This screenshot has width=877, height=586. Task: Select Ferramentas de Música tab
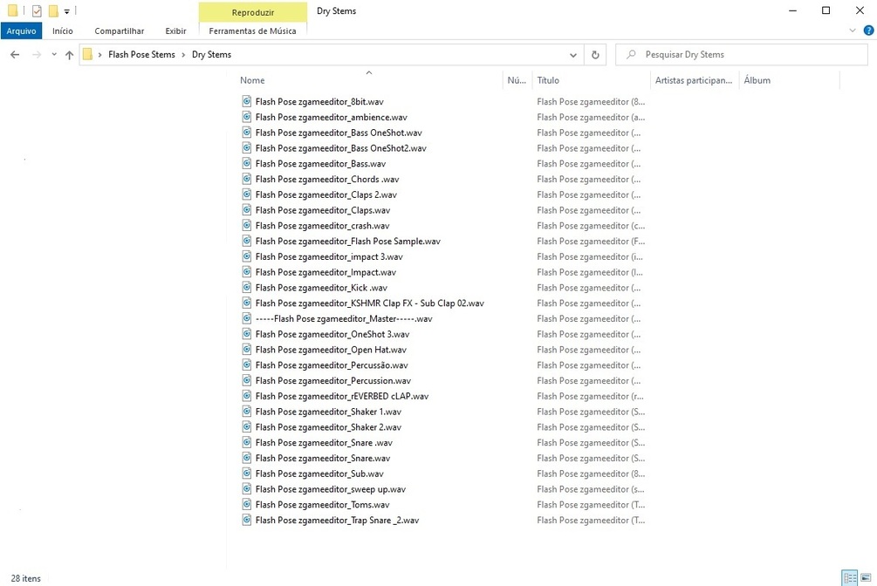point(252,31)
